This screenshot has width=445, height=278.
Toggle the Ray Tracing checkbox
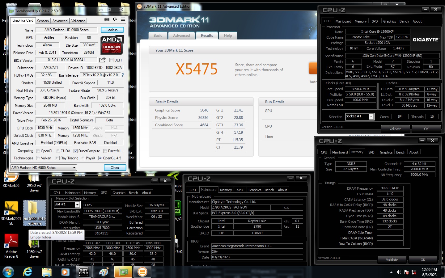(57, 158)
